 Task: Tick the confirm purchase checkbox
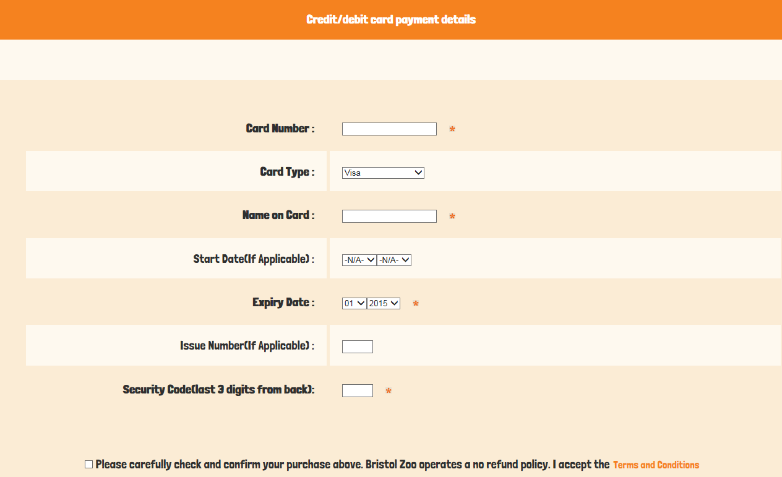pos(89,465)
